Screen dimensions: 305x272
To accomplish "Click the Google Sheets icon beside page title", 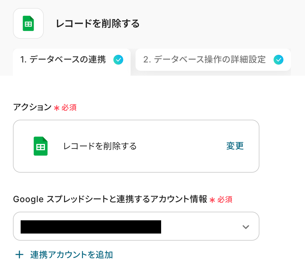I will (28, 24).
